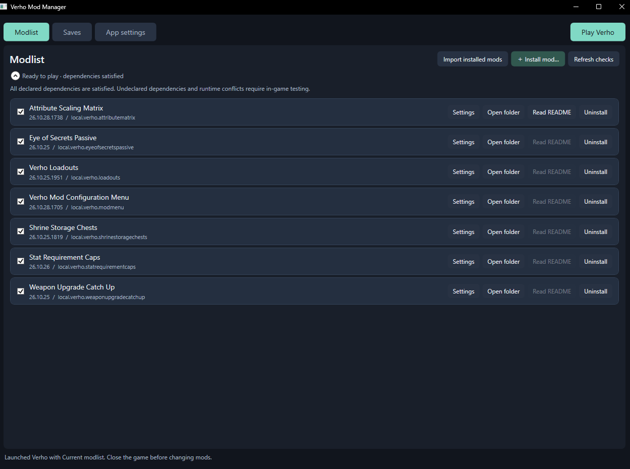
Task: Click the 'Eye of Secrets Passive' mod title
Action: (x=63, y=138)
